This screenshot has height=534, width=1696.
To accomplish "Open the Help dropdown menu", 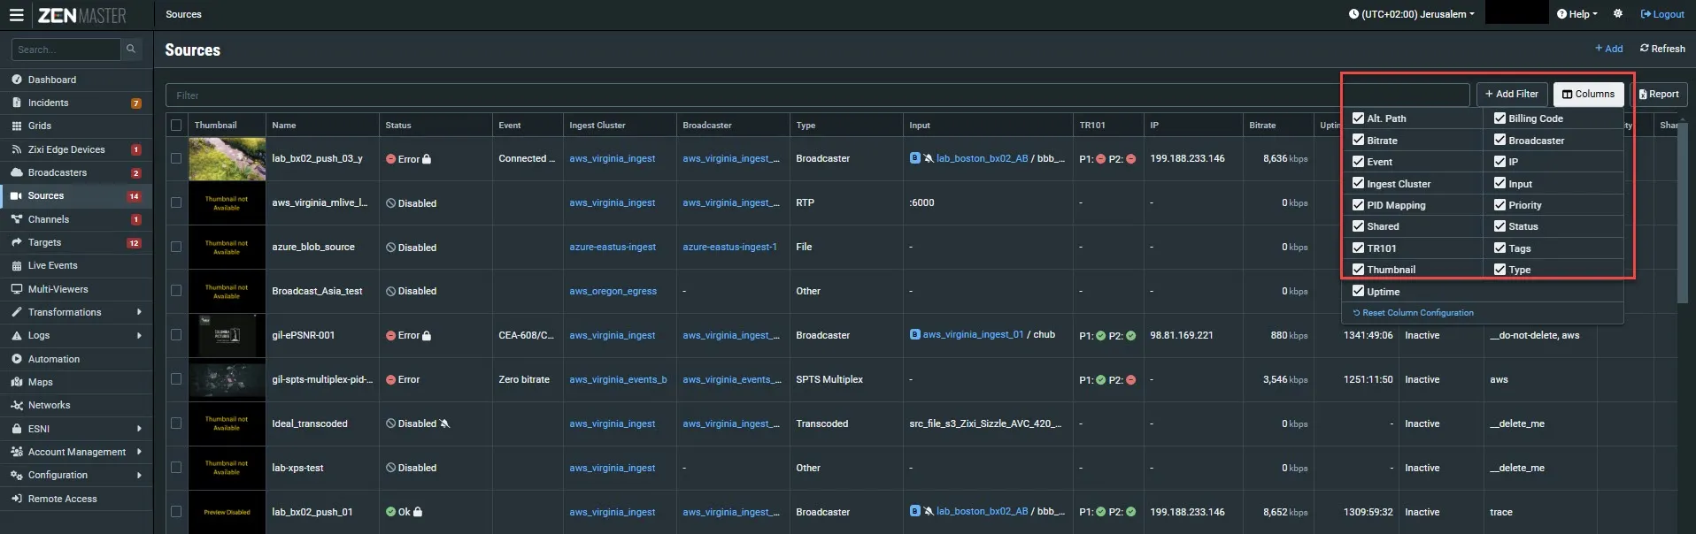I will click(1577, 14).
